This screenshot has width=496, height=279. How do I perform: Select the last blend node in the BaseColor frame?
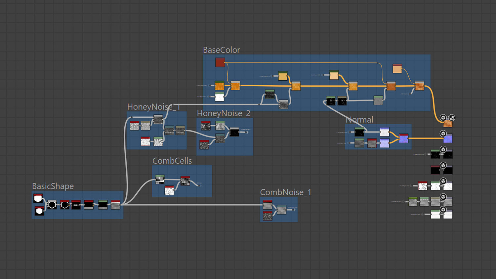click(x=420, y=86)
